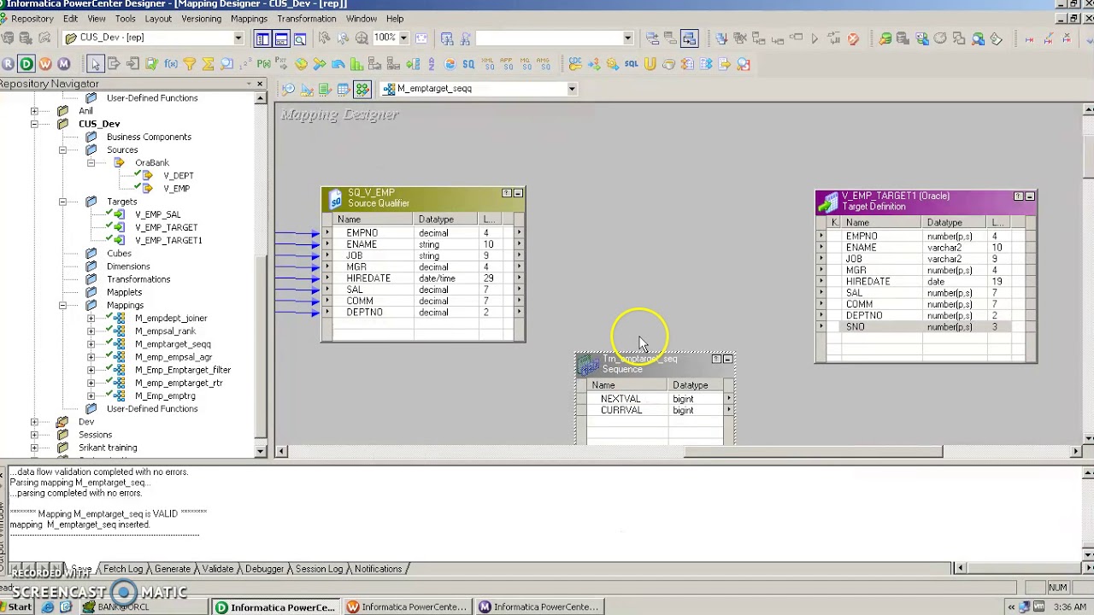Viewport: 1094px width, 615px height.
Task: Select the SQ Source Qualifier icon
Action: [468, 64]
